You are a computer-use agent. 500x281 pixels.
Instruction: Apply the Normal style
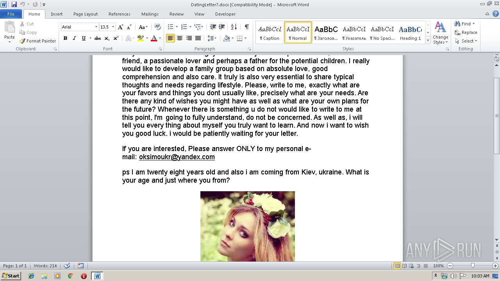298,32
